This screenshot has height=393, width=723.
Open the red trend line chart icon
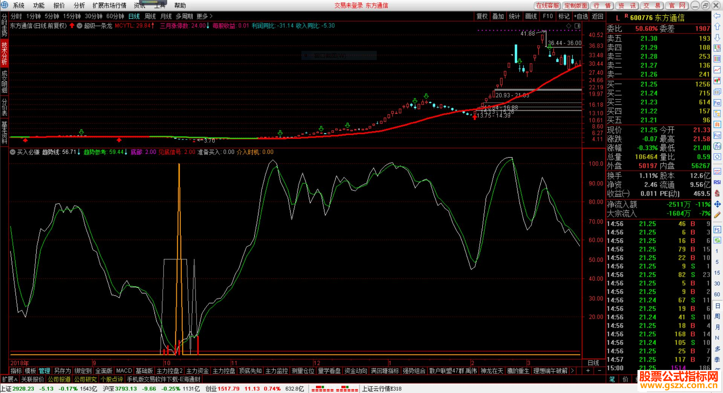coord(717,70)
